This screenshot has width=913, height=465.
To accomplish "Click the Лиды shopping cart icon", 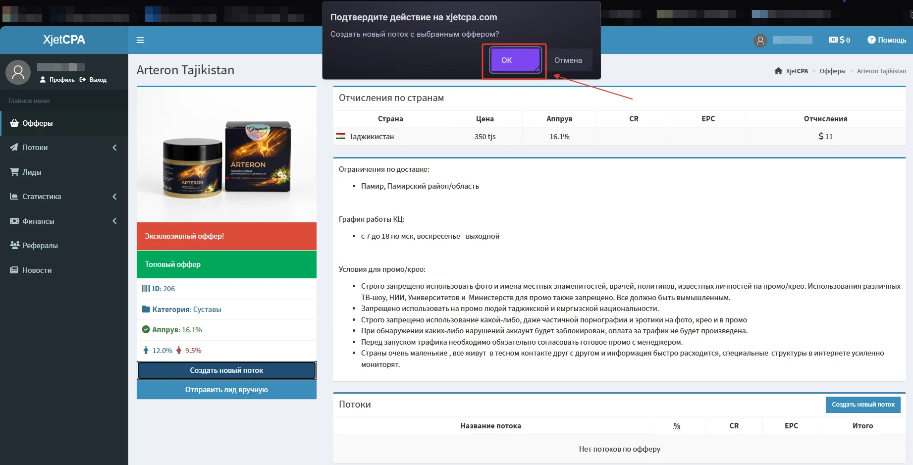I will click(14, 172).
